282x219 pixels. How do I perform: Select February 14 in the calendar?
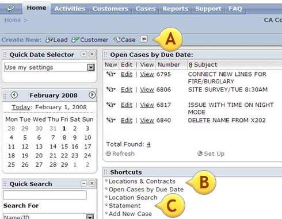click(x=53, y=147)
